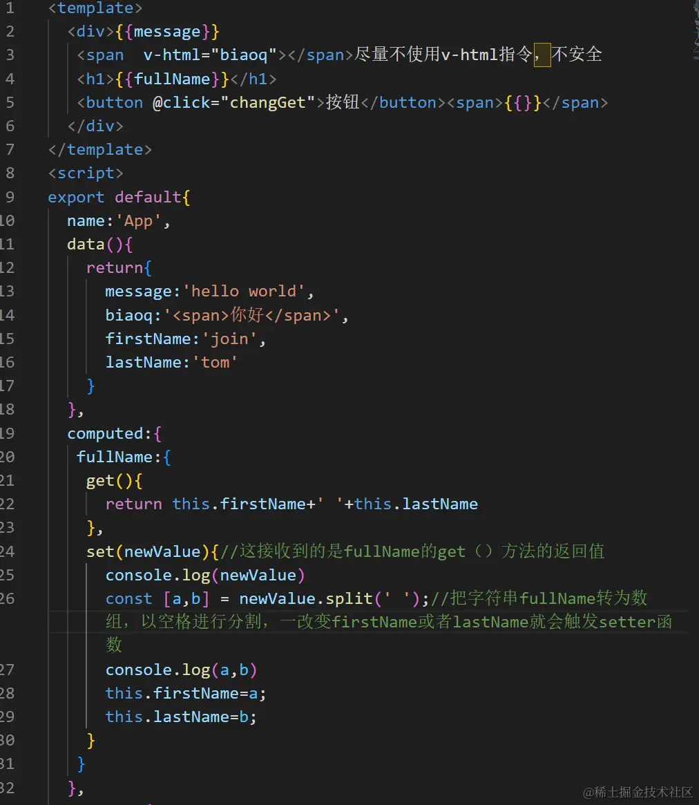Click the closing brace on line 30
Screen dimensions: 699x805
pos(90,740)
